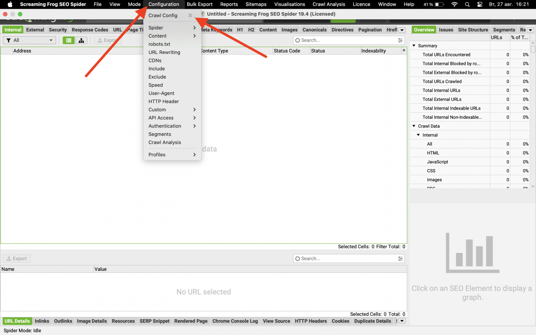Viewport: 536px width, 335px height.
Task: Switch to the Security tab
Action: tap(58, 30)
